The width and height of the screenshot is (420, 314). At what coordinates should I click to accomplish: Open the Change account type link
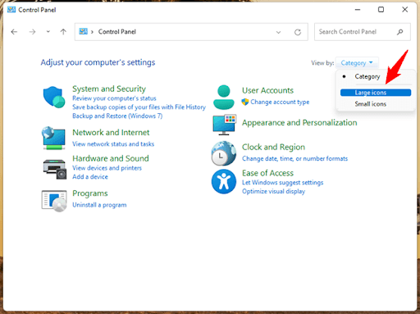280,102
